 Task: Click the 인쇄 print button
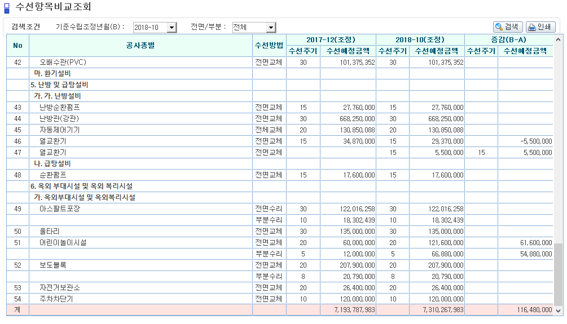click(540, 26)
